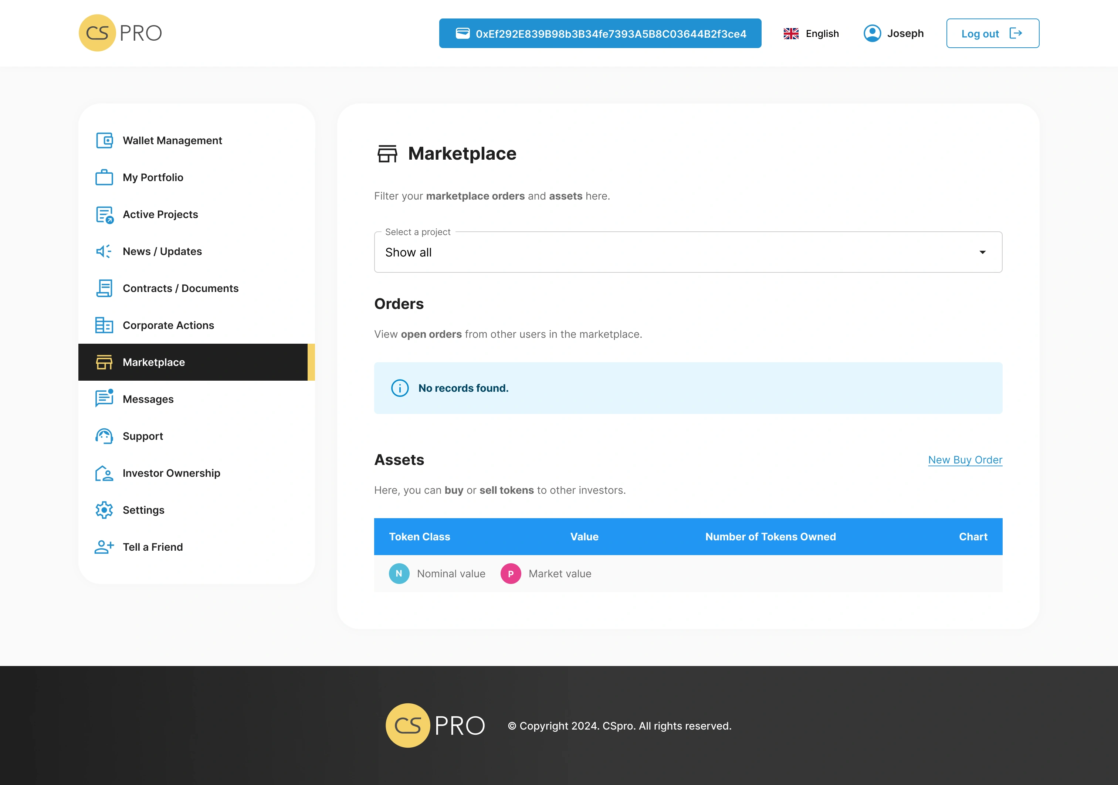The image size is (1118, 785).
Task: Go to Investor Ownership menu item
Action: pyautogui.click(x=172, y=473)
